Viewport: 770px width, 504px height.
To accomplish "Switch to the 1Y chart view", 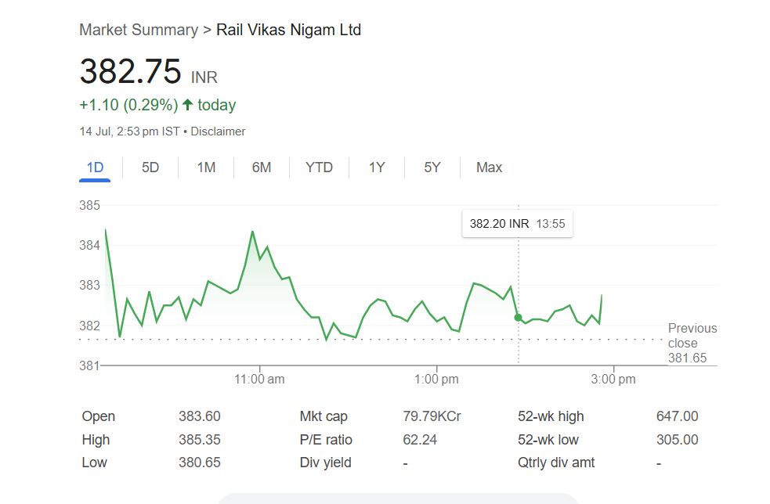I will click(377, 167).
